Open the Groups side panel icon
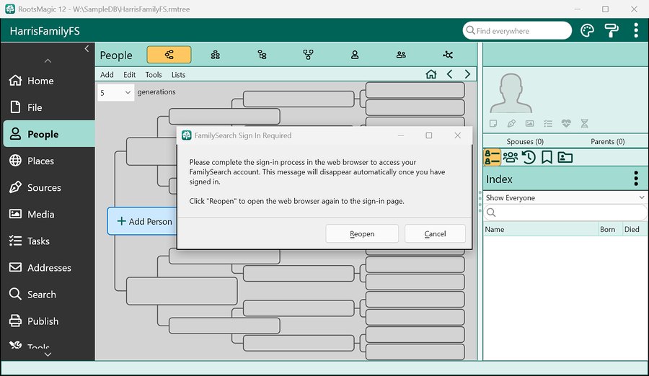This screenshot has width=649, height=376. (x=565, y=157)
